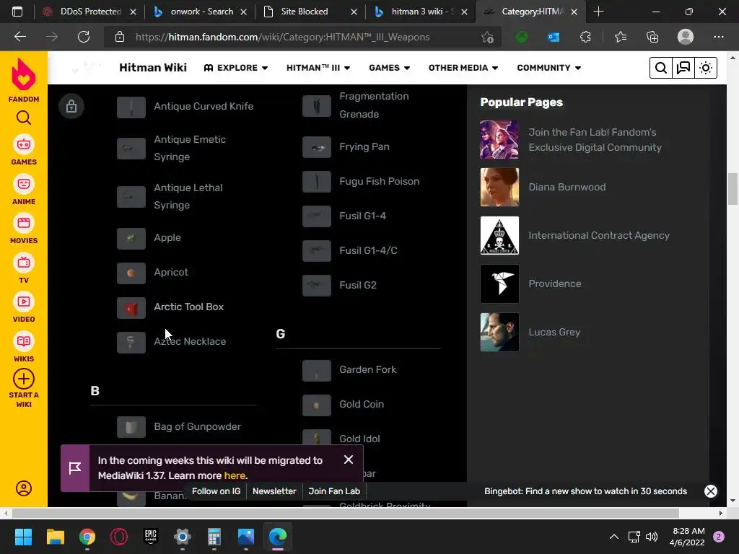Expand the Community dropdown menu
Image resolution: width=739 pixels, height=554 pixels.
[548, 68]
